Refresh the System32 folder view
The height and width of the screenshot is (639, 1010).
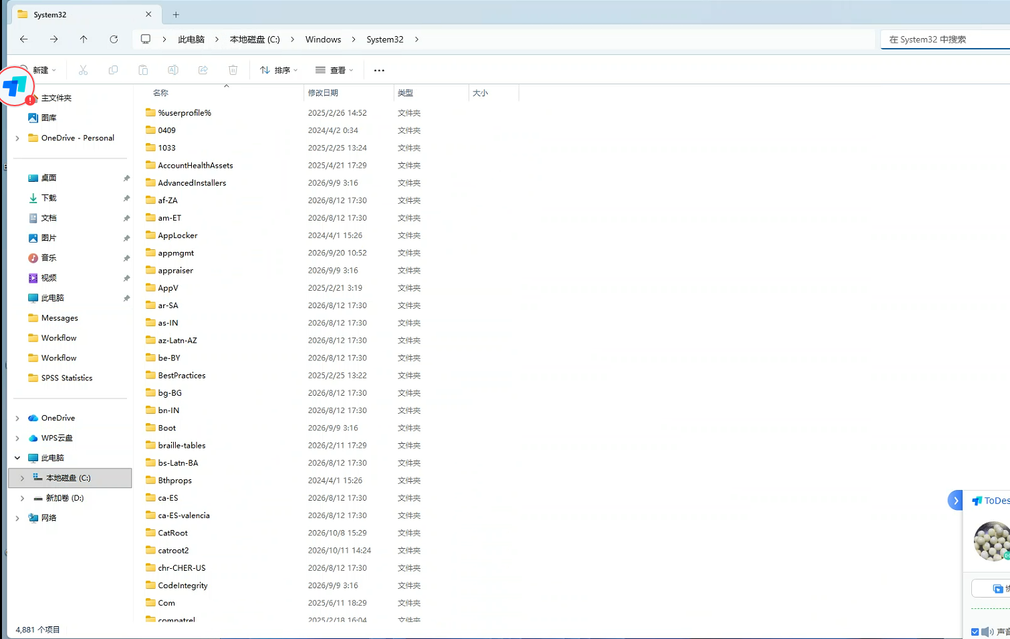[x=114, y=39]
